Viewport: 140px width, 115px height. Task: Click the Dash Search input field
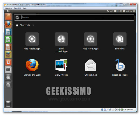tap(74, 17)
